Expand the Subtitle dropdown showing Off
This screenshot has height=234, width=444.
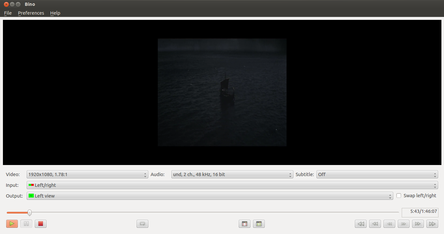(x=377, y=174)
